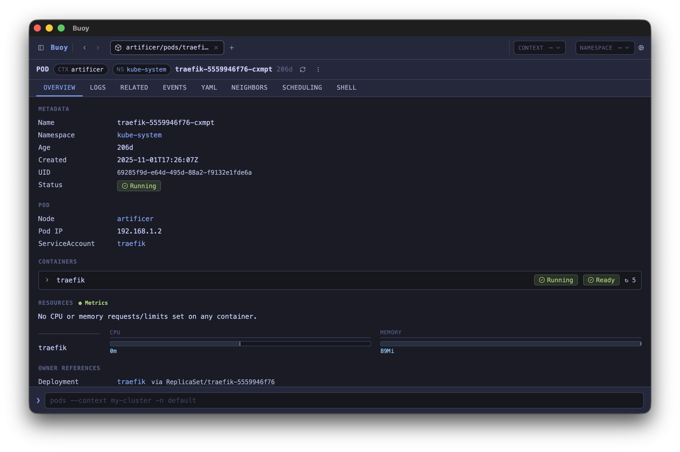This screenshot has width=680, height=452.
Task: Open the traefik Deployment owner link
Action: (x=131, y=382)
